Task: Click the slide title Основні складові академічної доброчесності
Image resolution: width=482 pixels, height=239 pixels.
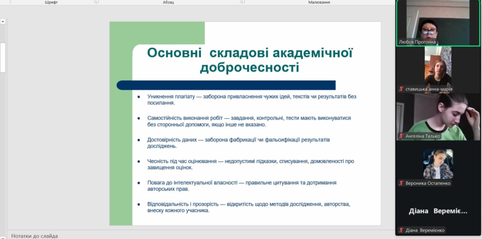Action: (249, 60)
